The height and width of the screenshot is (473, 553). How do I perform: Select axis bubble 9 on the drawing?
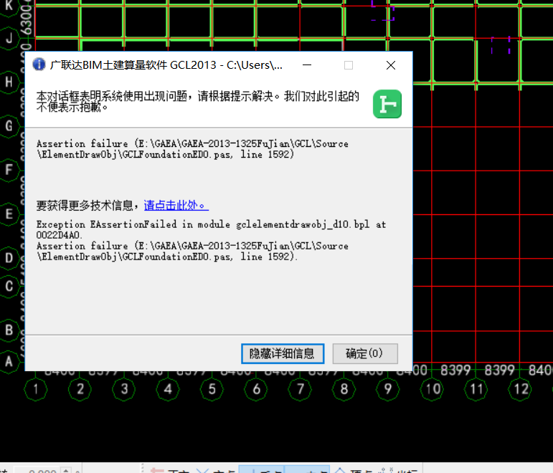388,389
